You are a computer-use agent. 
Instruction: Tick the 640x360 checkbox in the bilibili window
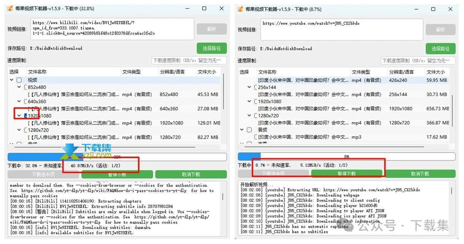click(25, 101)
